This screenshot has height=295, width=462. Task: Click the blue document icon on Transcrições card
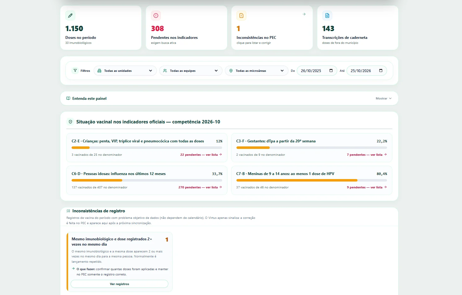(x=327, y=16)
